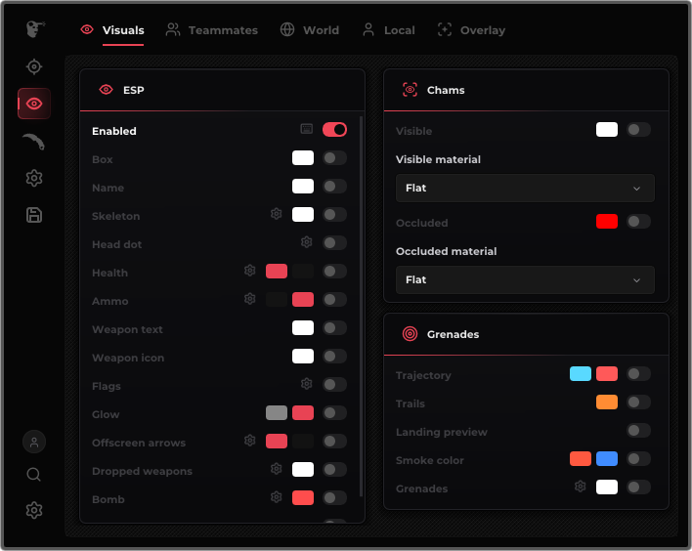The height and width of the screenshot is (551, 692).
Task: Open keybind icon next to Enabled
Action: 306,129
